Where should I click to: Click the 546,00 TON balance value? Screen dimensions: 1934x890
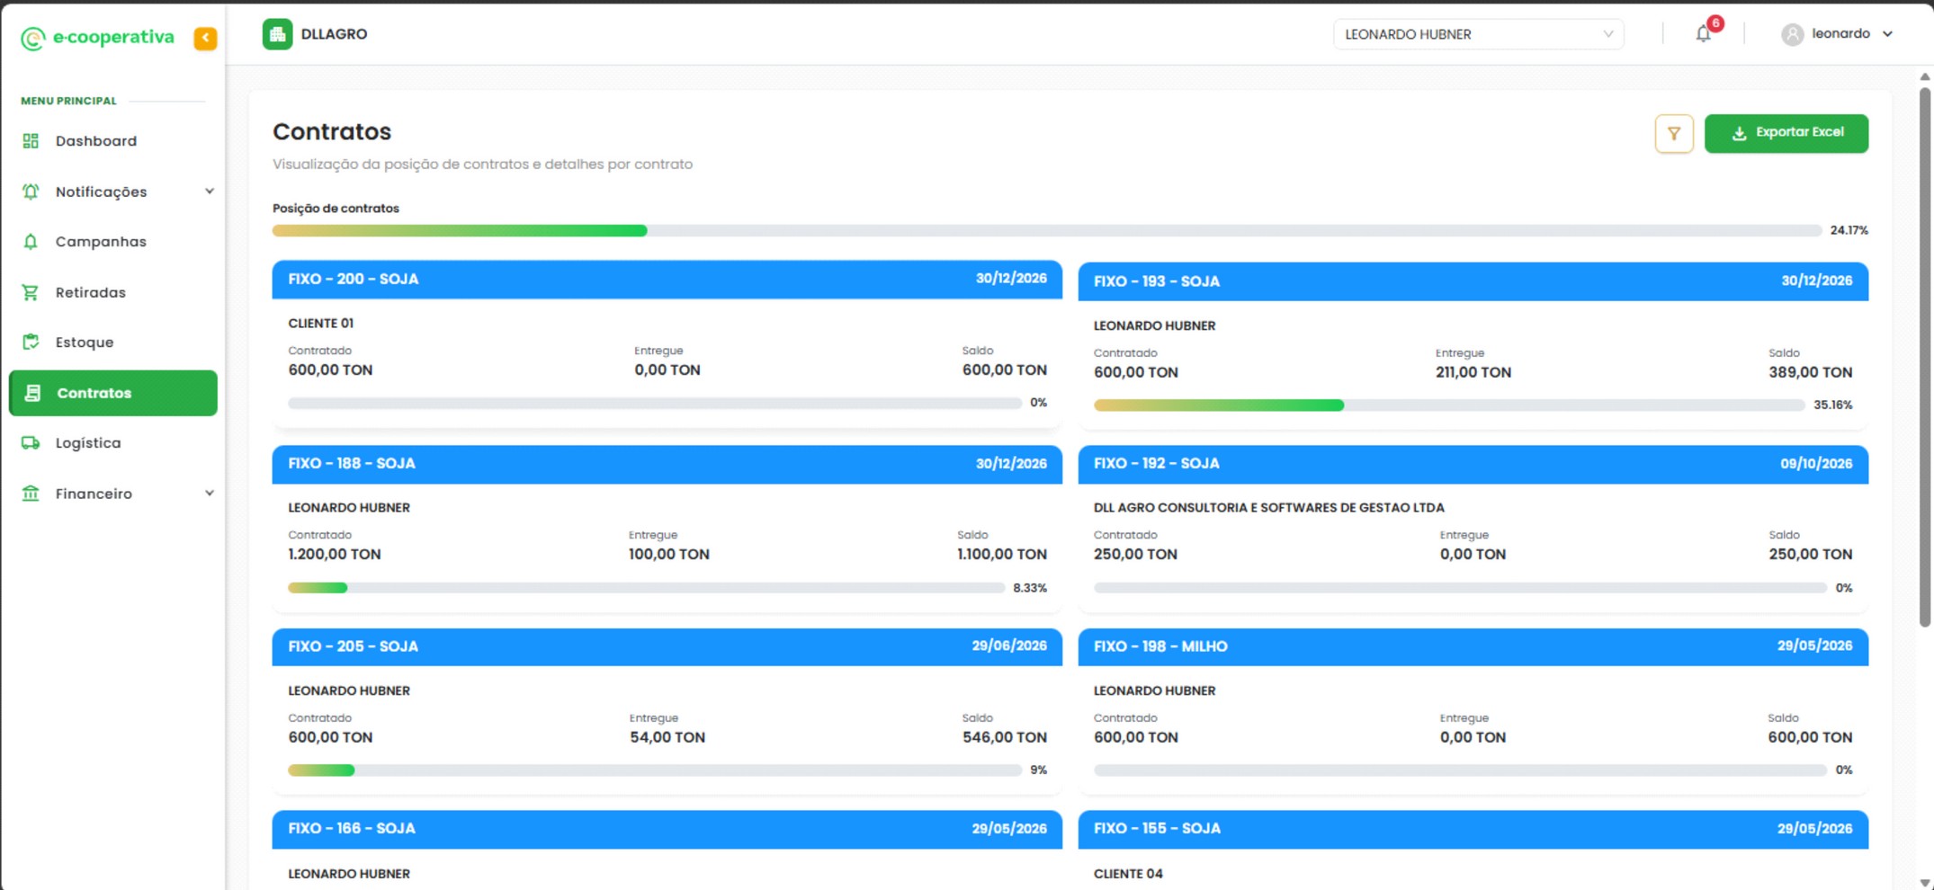pyautogui.click(x=1004, y=738)
